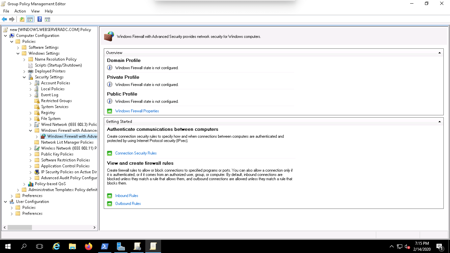The image size is (450, 253).
Task: Click the muted volume icon in the tray
Action: tap(407, 246)
